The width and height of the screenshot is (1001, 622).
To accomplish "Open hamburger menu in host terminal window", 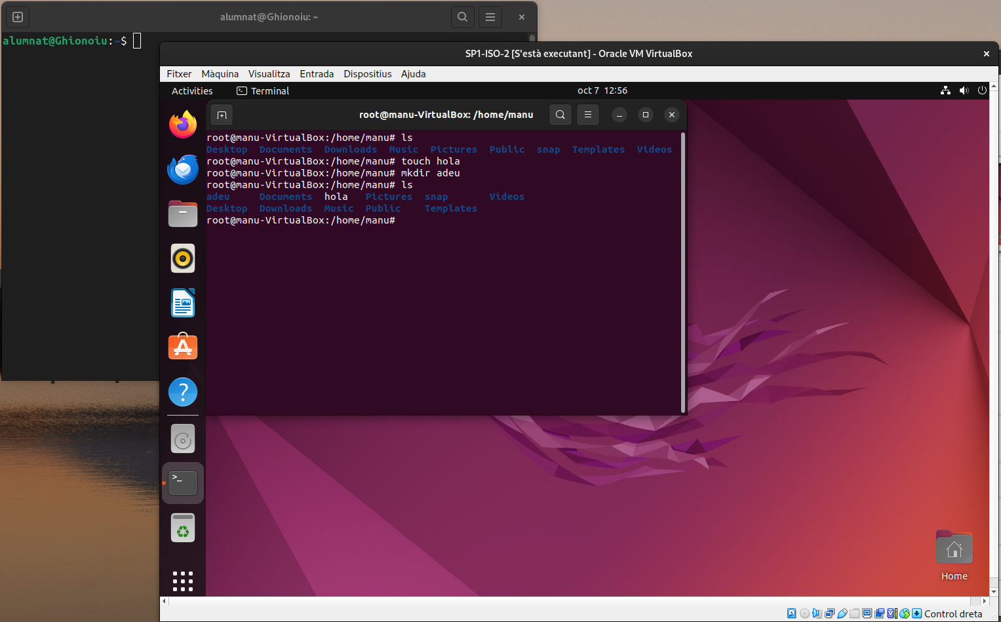I will (x=490, y=17).
